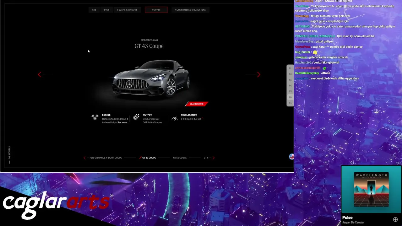The image size is (402, 226).
Task: Click the US flag region icon
Action: (x=291, y=157)
